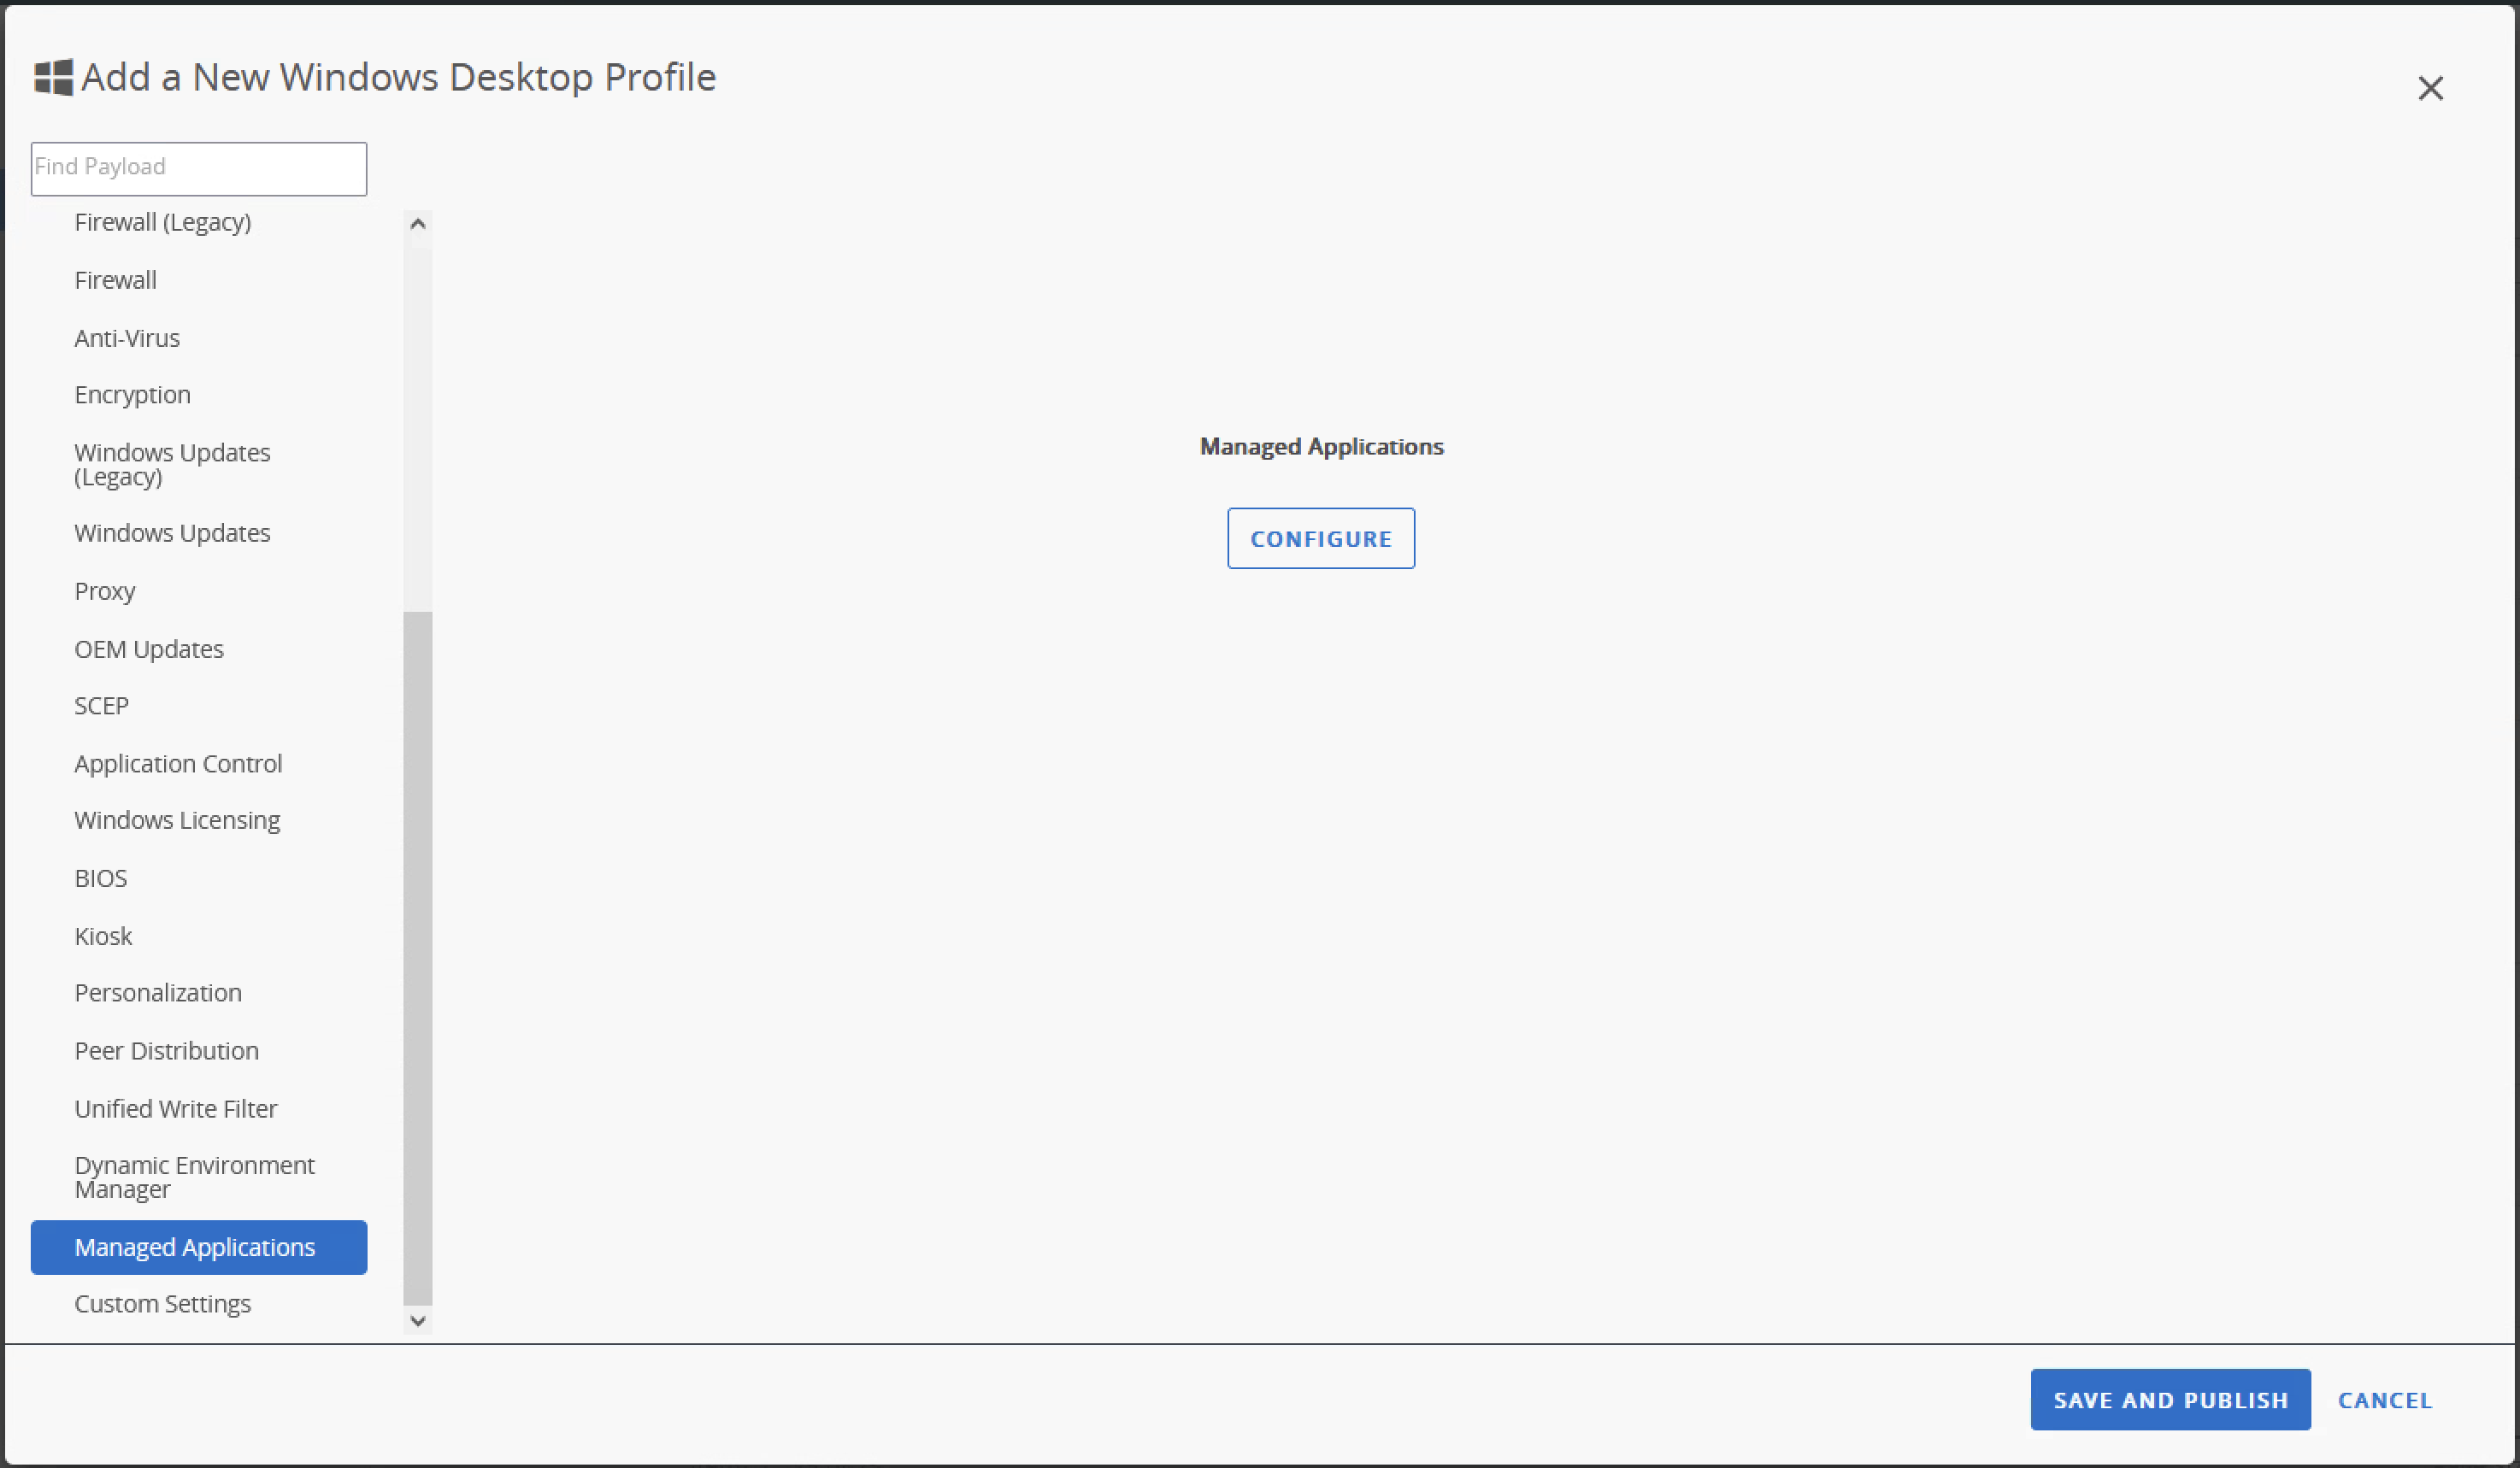Select the Windows Licensing payload
The image size is (2520, 1468).
(177, 820)
